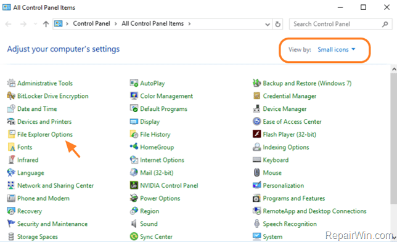Click the vertical scrollbar thumb
Image resolution: width=397 pixels, height=242 pixels.
[x=394, y=139]
